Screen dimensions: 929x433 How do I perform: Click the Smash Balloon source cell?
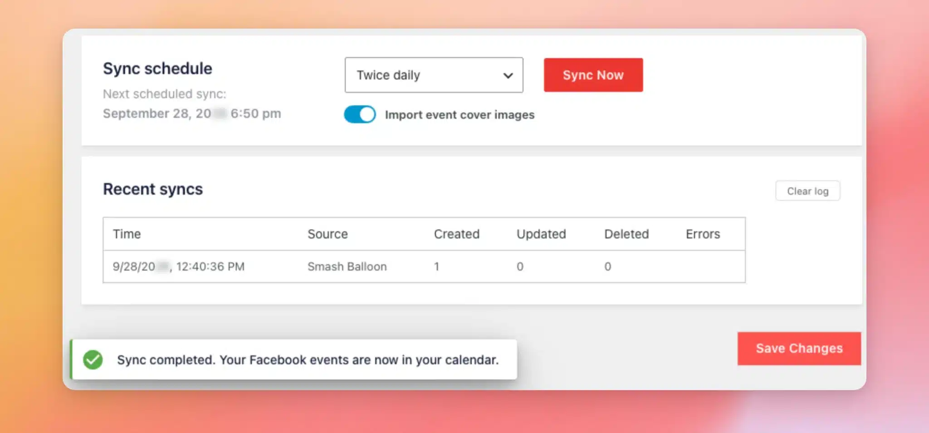(x=347, y=267)
